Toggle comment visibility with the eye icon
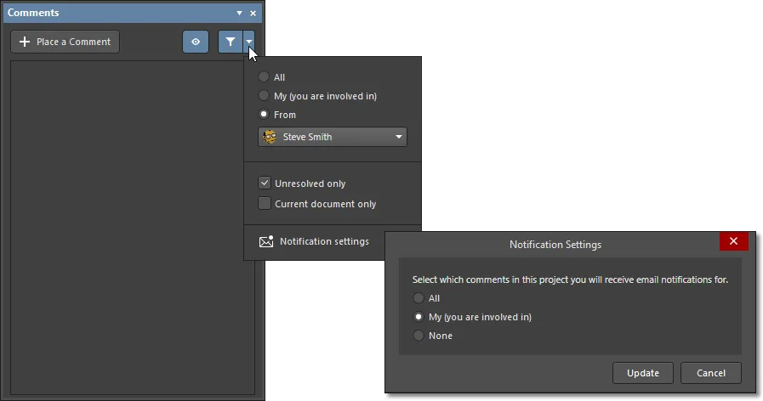 (196, 42)
